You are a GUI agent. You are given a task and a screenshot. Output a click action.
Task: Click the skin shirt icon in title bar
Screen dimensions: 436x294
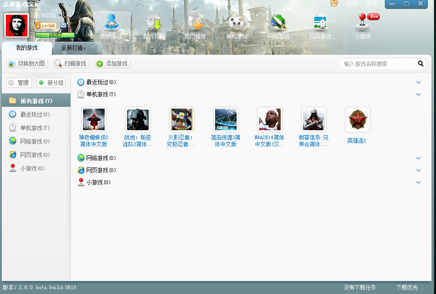click(334, 3)
